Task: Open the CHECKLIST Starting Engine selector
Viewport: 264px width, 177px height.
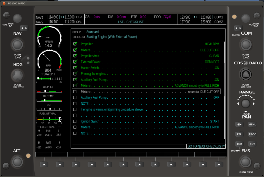Action: (111, 37)
